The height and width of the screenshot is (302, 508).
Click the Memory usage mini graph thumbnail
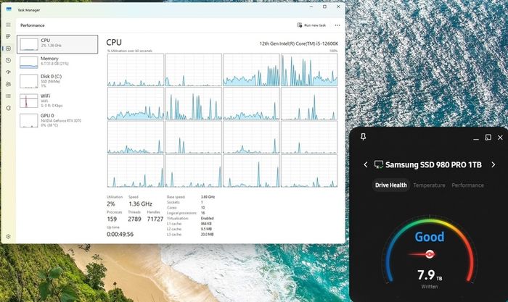click(29, 62)
